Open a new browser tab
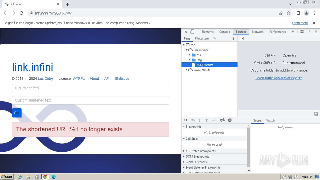 pyautogui.click(x=67, y=4)
